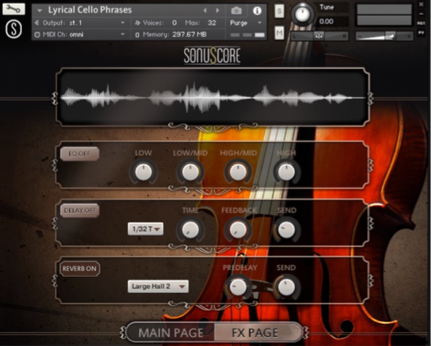Select previous instrument preset arrow
The height and width of the screenshot is (346, 431).
click(205, 10)
